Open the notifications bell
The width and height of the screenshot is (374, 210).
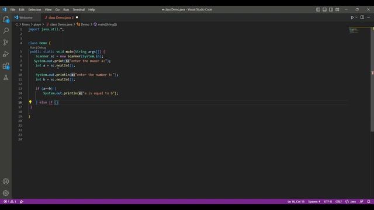tap(369, 201)
